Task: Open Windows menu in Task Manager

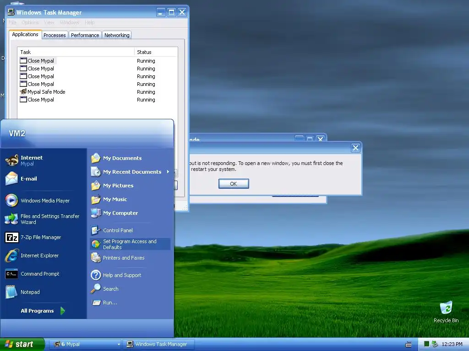Action: (70, 22)
